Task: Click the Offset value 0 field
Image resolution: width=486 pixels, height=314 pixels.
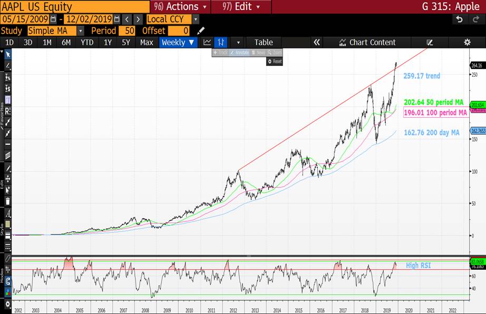Action: click(x=179, y=31)
